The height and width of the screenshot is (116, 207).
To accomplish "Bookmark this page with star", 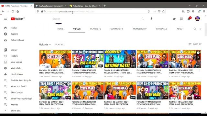I will pos(163,12).
